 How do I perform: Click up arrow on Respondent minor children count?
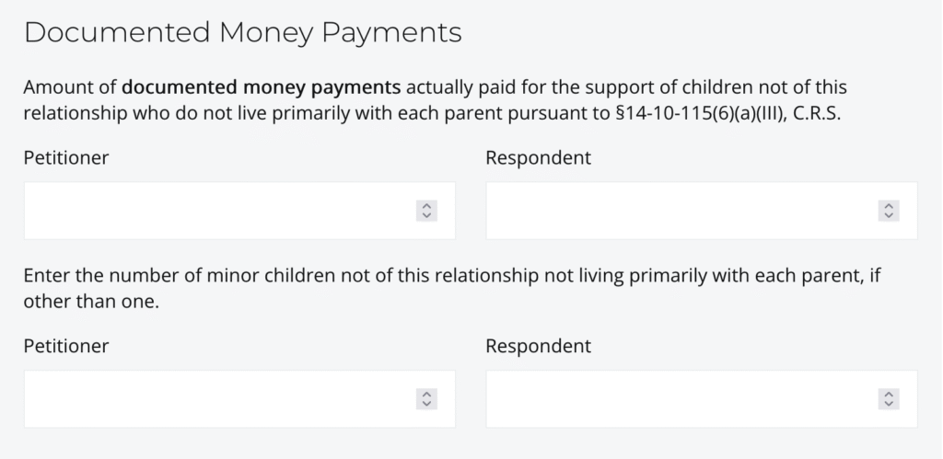point(888,395)
